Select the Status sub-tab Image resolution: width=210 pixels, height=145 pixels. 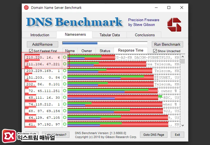pyautogui.click(x=105, y=51)
